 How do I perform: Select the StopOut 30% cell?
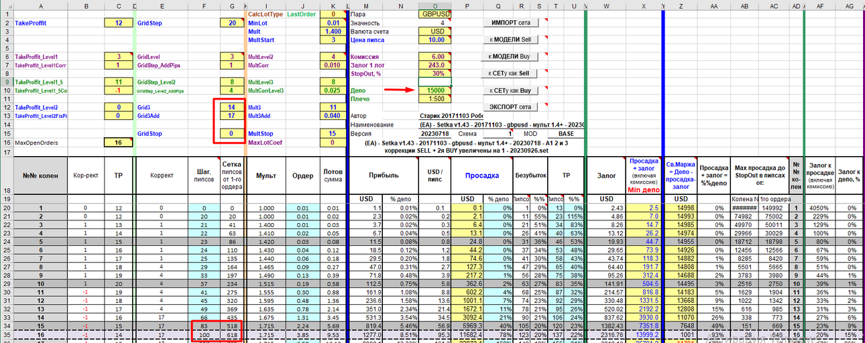coord(435,74)
